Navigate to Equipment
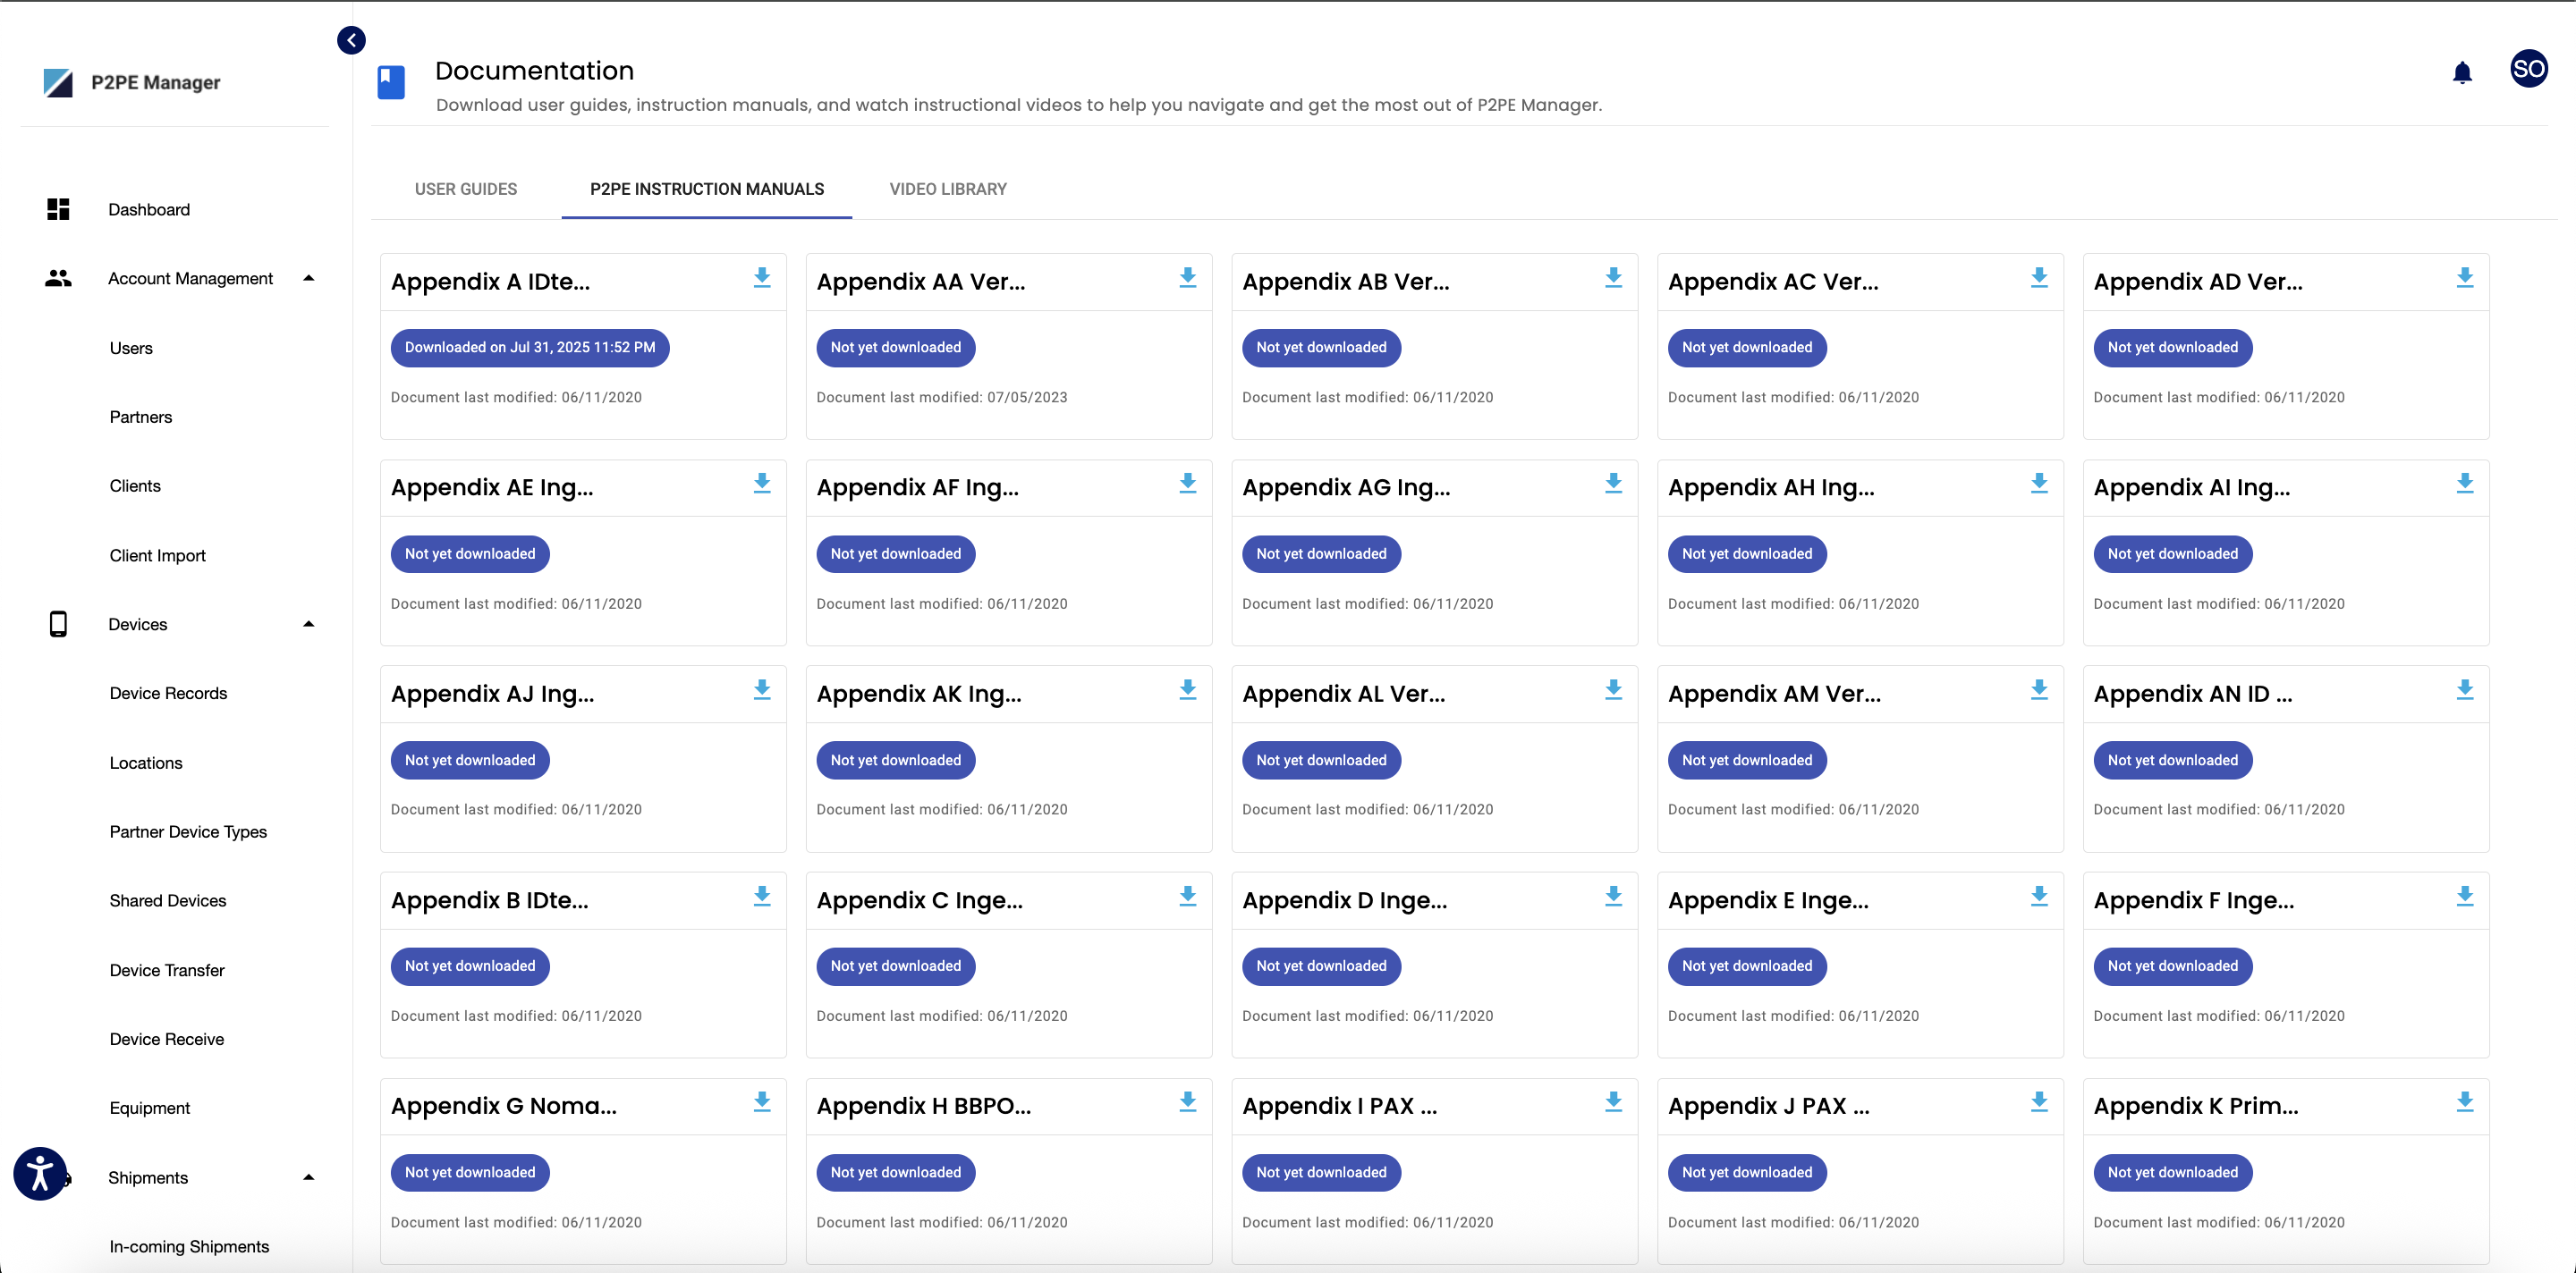The height and width of the screenshot is (1273, 2576). (x=150, y=1109)
